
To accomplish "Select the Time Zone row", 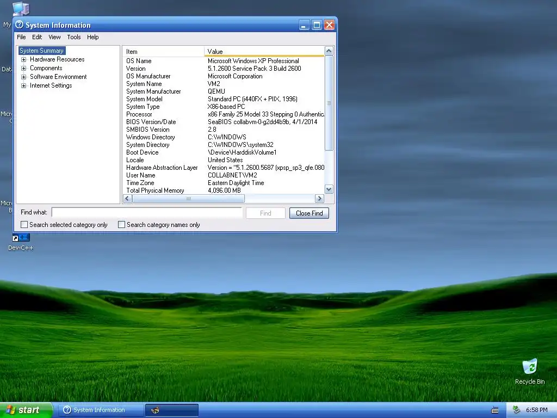I will pyautogui.click(x=224, y=183).
